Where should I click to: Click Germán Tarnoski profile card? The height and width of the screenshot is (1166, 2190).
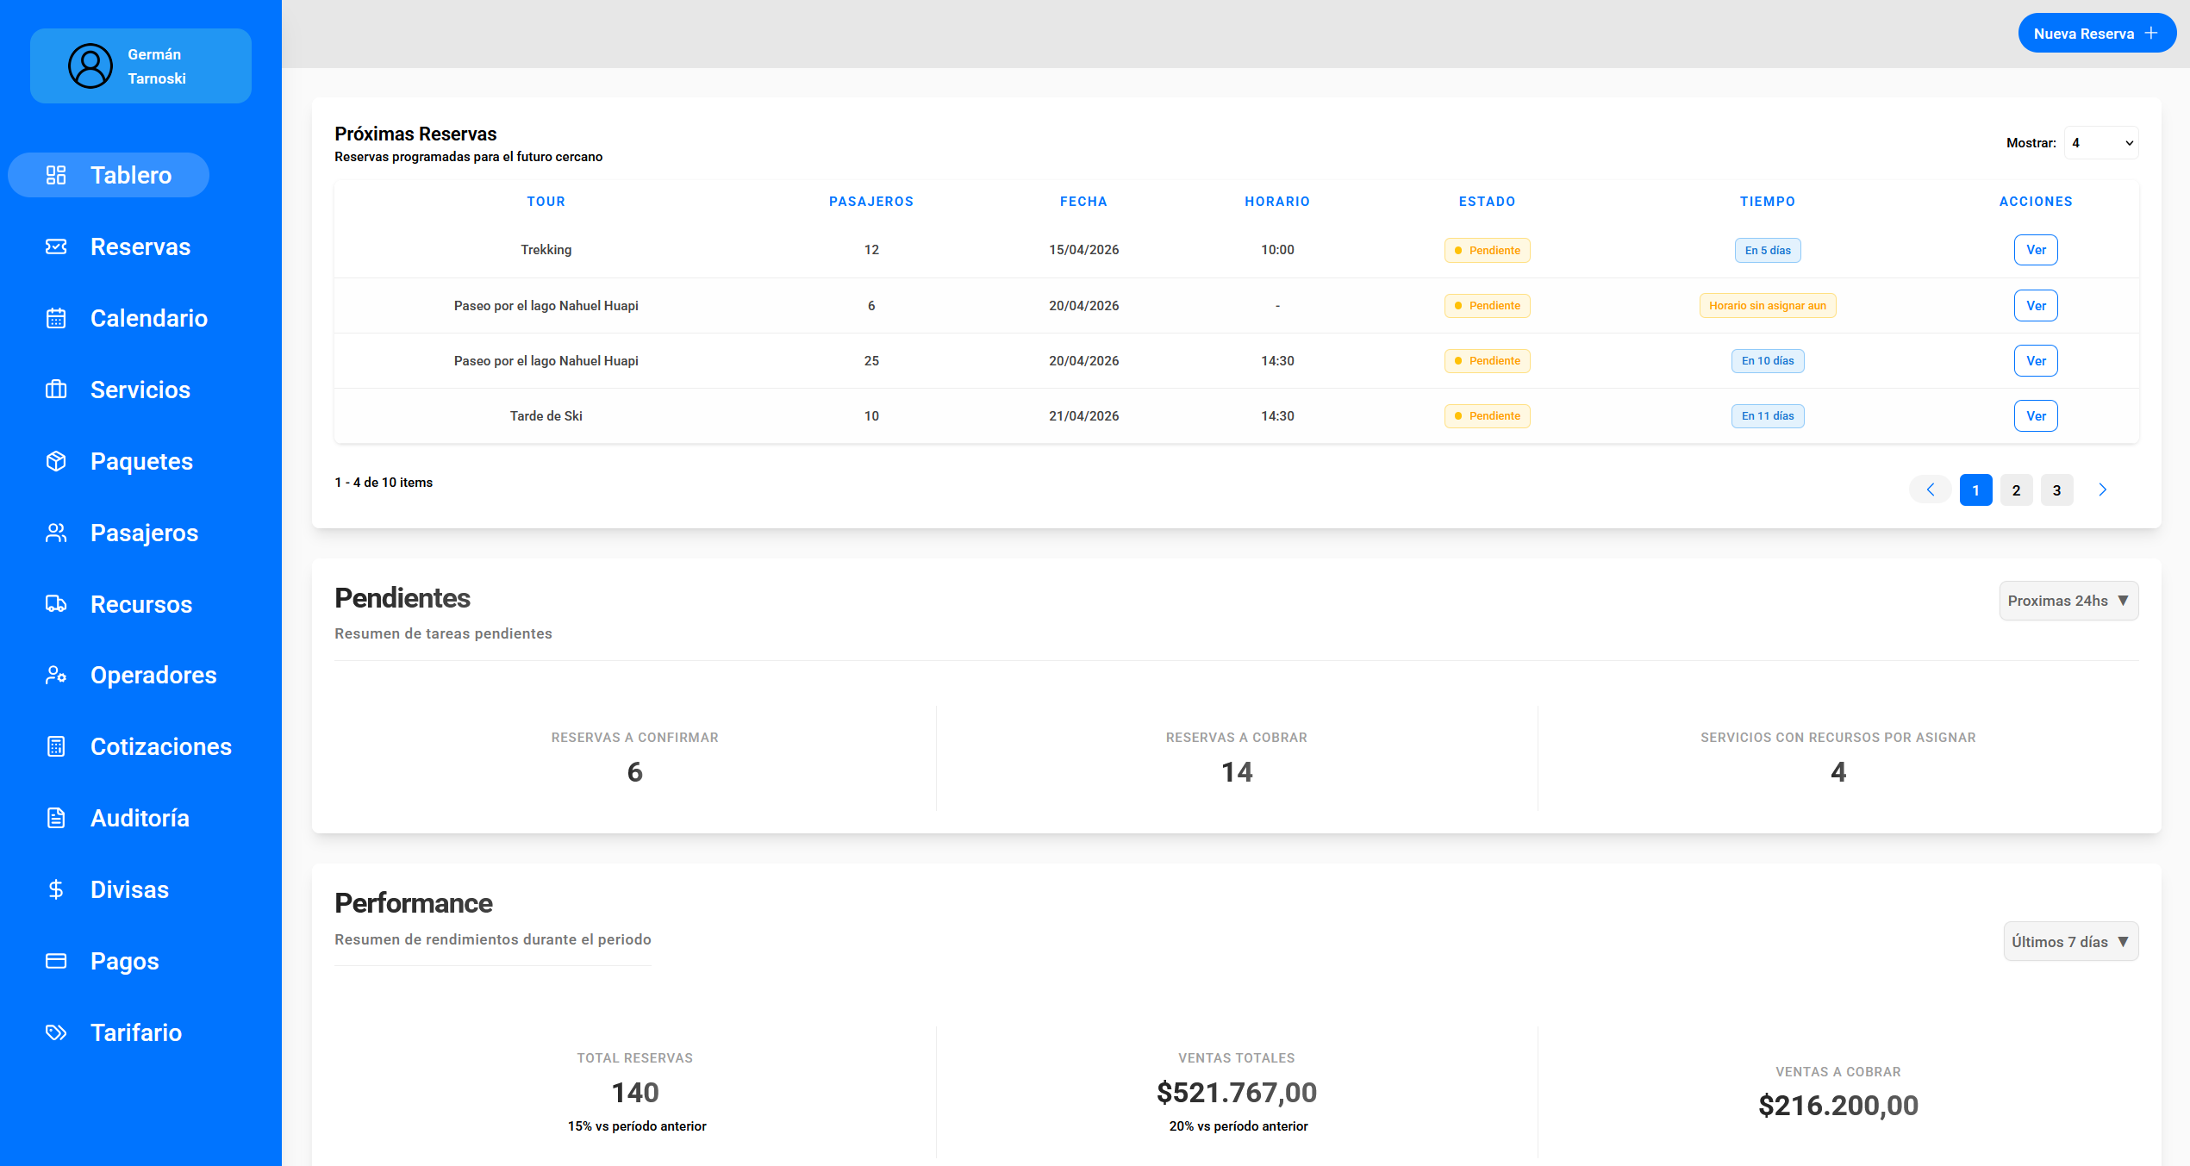click(x=140, y=65)
